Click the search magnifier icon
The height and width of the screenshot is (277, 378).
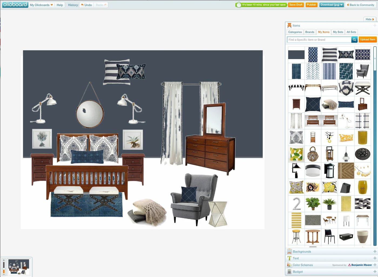pyautogui.click(x=355, y=40)
